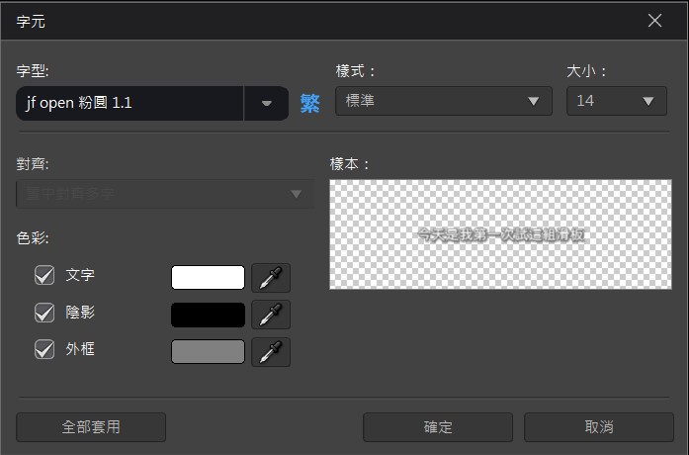Open the 樣式 style dropdown
This screenshot has width=689, height=455.
444,101
